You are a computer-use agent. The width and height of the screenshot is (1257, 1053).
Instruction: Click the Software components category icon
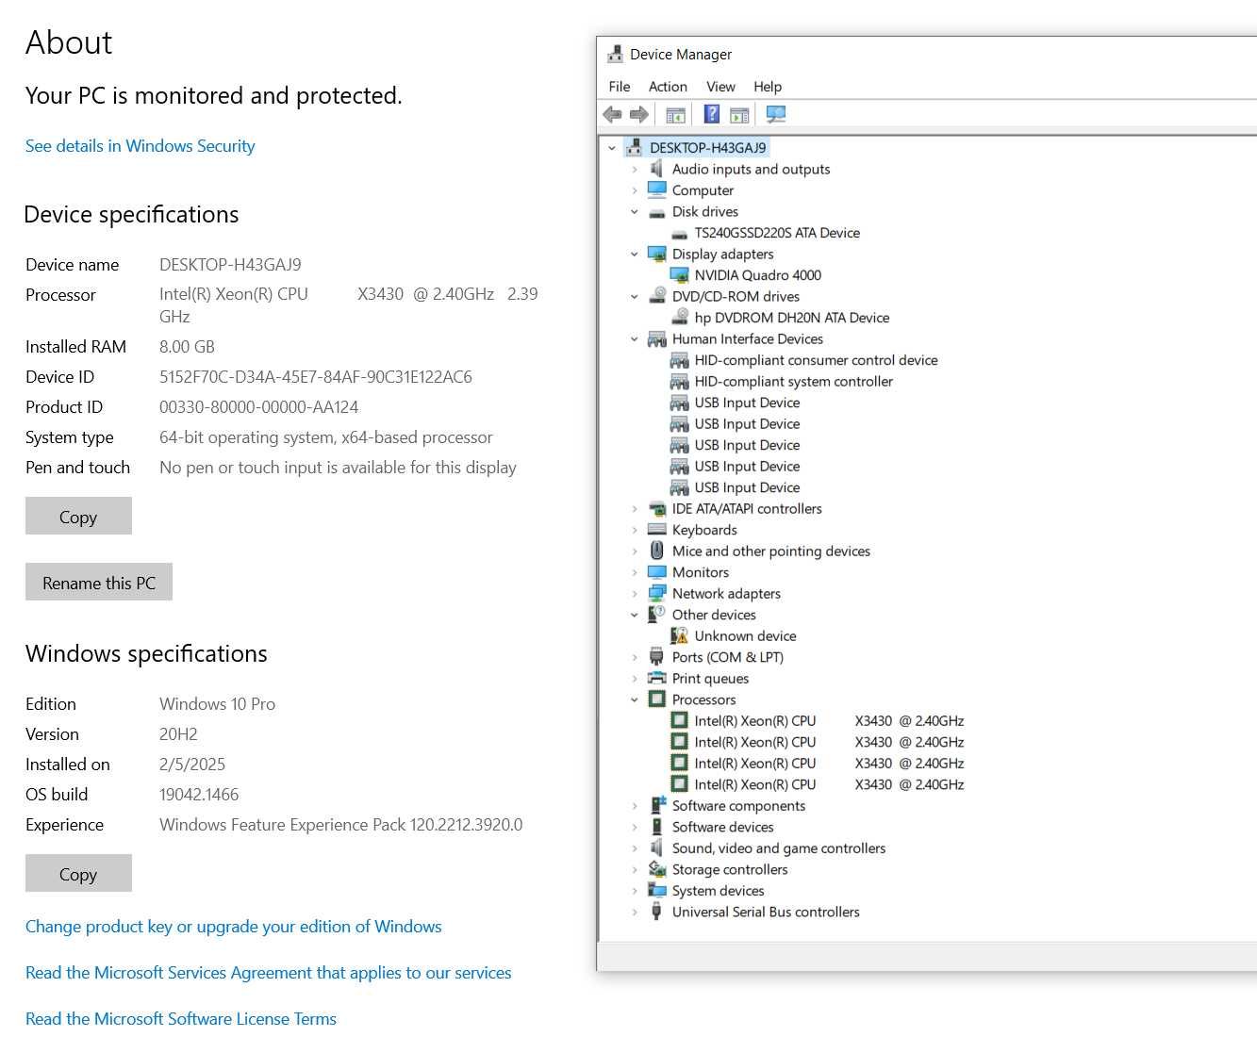coord(656,805)
